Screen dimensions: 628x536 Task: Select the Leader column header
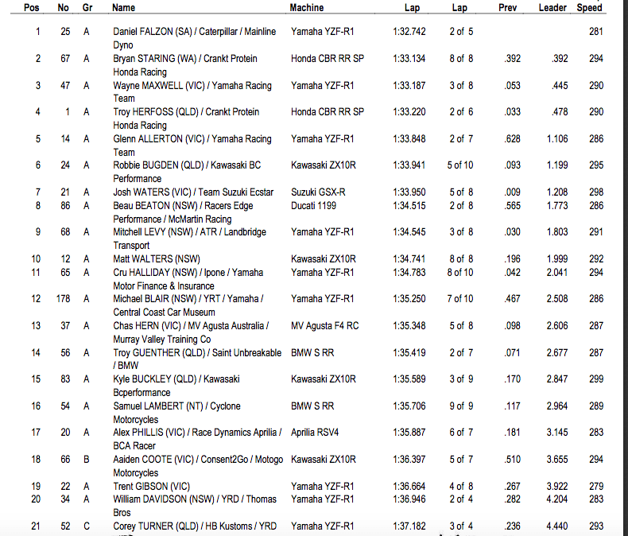552,8
